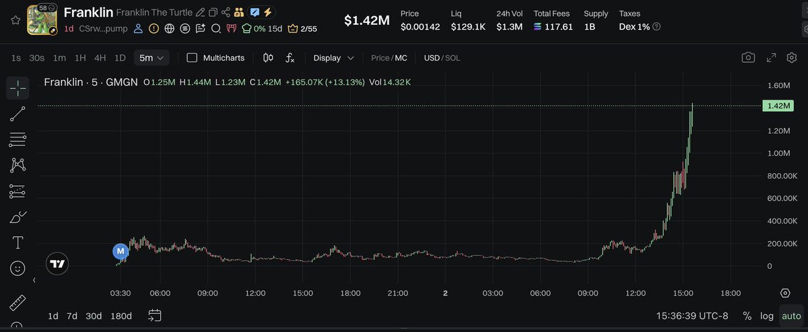Open Taxes info question mark icon
Image resolution: width=808 pixels, height=332 pixels.
(x=656, y=26)
